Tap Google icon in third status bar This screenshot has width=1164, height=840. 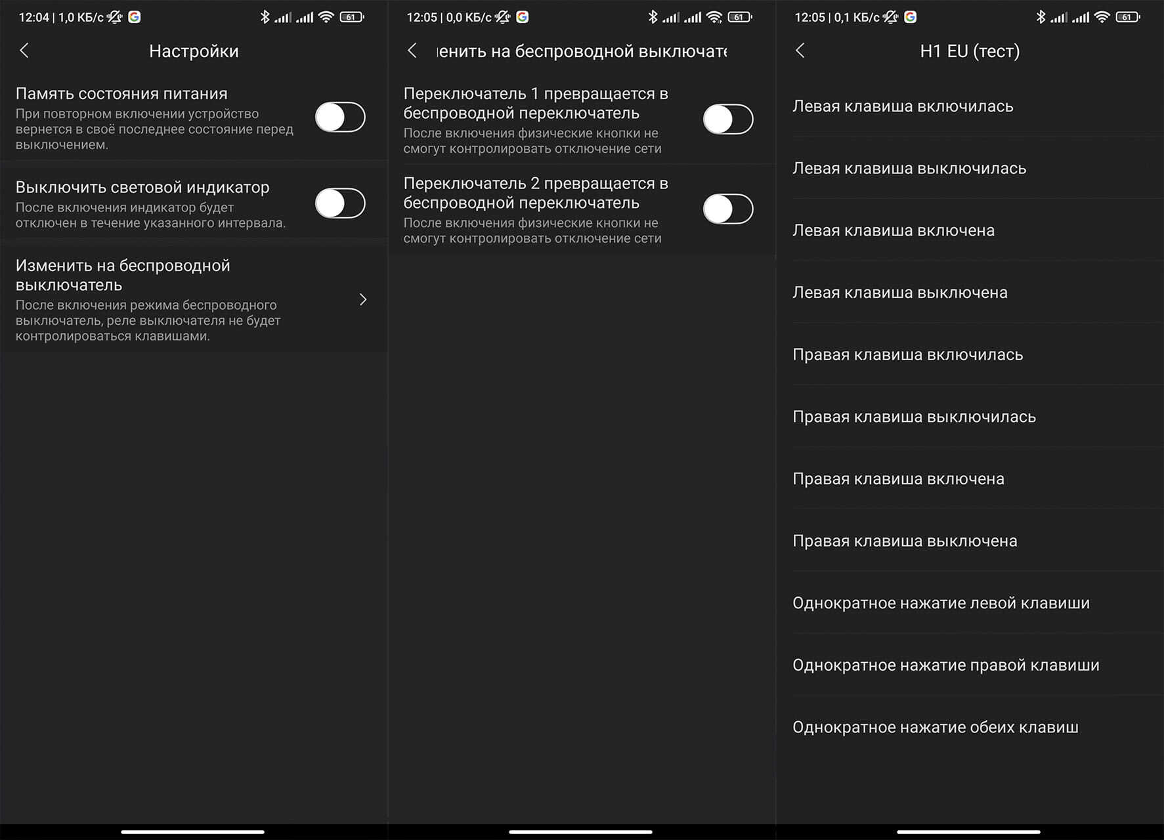(x=911, y=17)
